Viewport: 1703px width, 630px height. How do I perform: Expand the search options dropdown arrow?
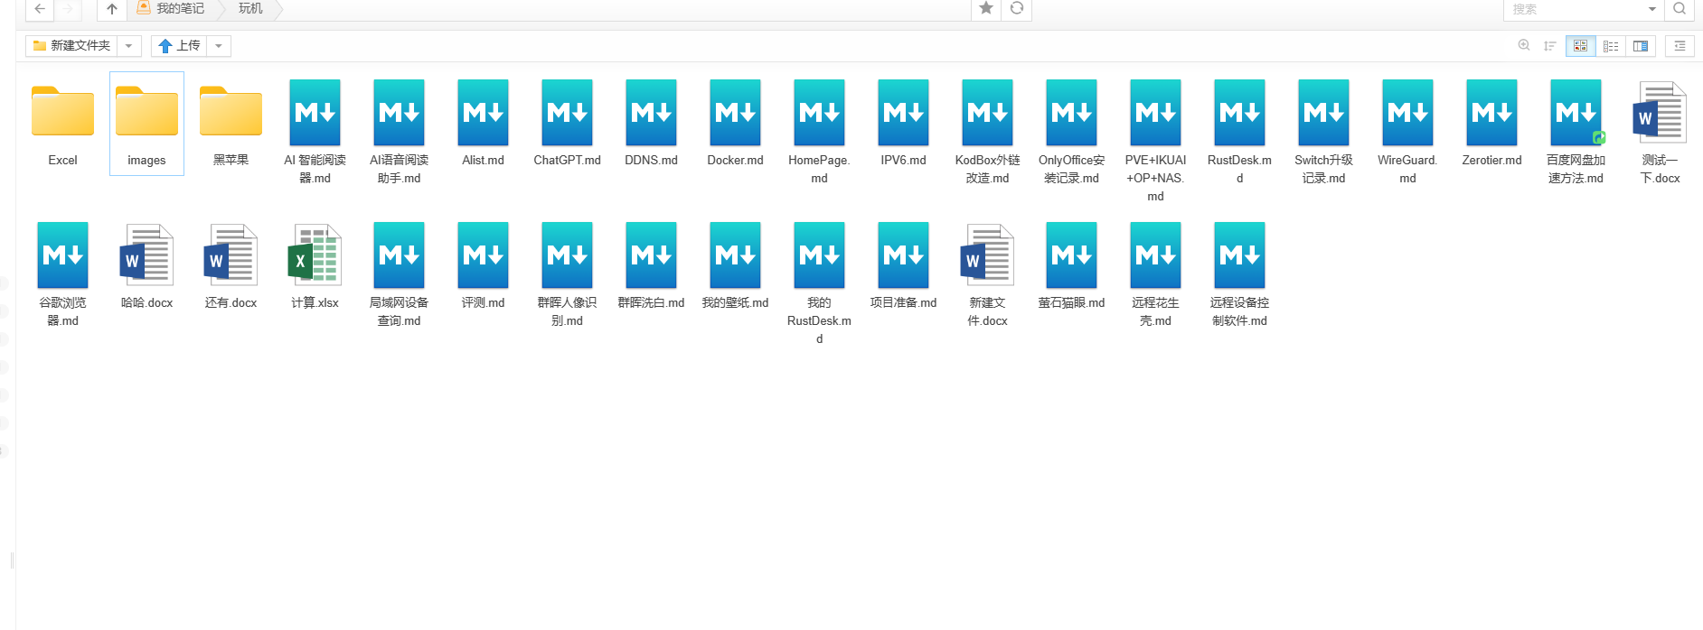1652,9
